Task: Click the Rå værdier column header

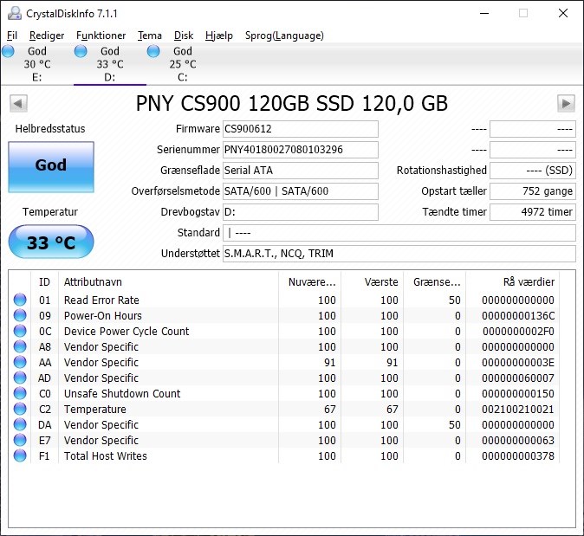Action: coord(513,282)
